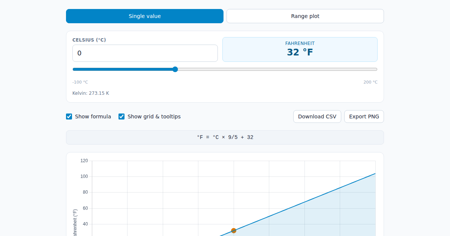The height and width of the screenshot is (236, 450).
Task: Click the orange data point on chart
Action: coord(234,231)
